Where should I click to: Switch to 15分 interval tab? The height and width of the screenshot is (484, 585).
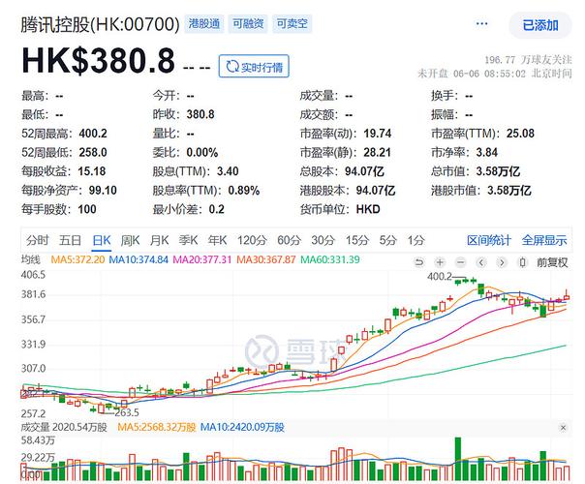point(357,240)
